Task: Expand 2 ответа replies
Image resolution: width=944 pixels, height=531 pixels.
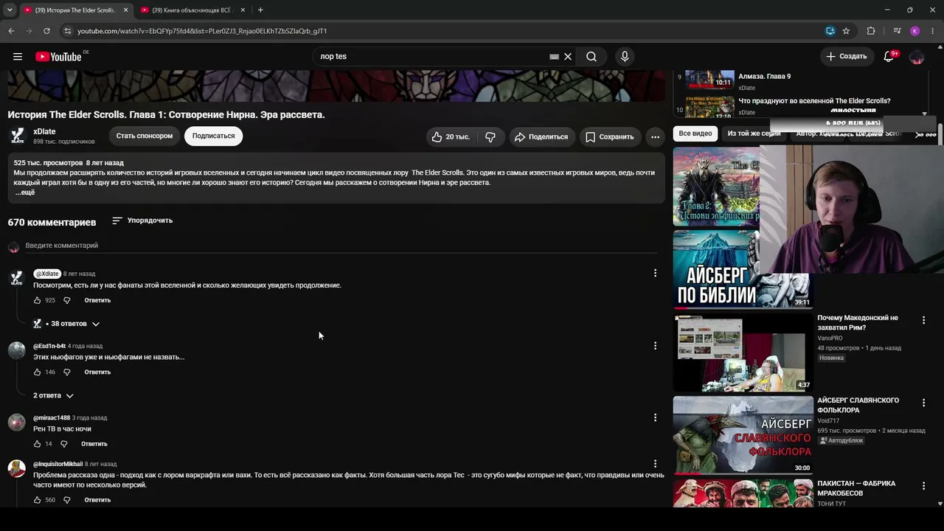Action: tap(53, 396)
